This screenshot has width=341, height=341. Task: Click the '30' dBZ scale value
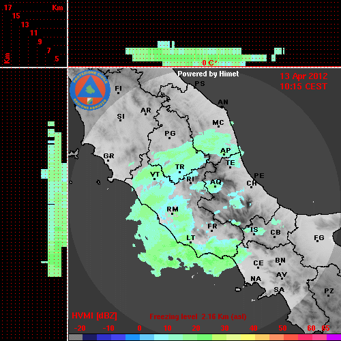(x=224, y=328)
